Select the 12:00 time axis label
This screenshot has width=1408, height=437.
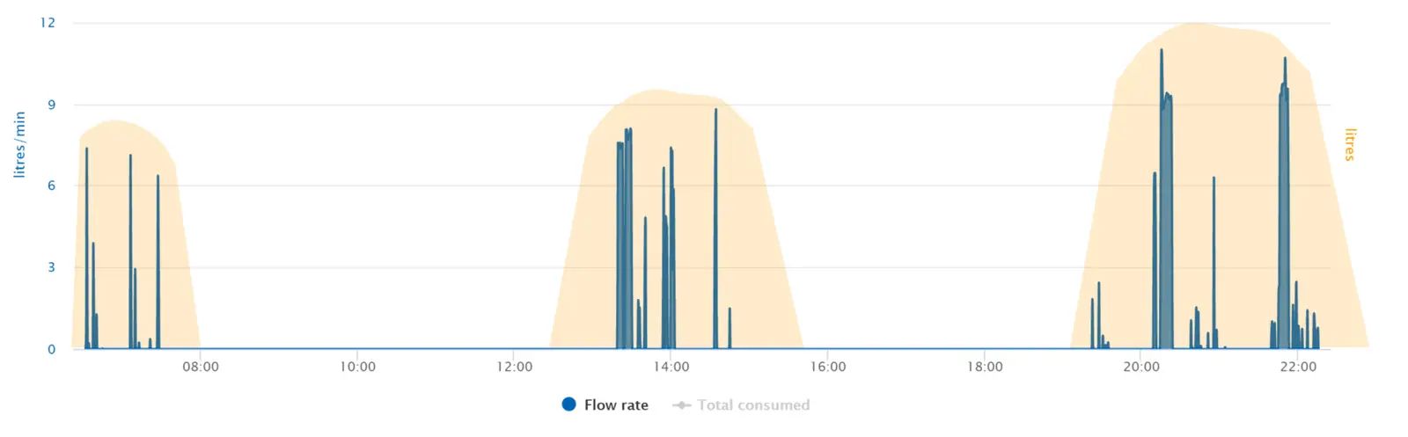click(514, 367)
